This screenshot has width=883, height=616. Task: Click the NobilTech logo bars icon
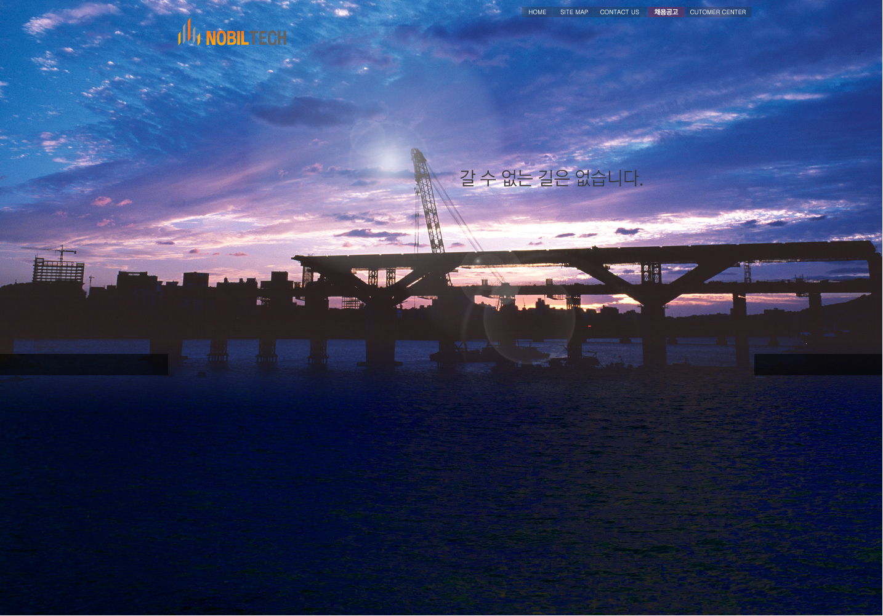(x=189, y=33)
